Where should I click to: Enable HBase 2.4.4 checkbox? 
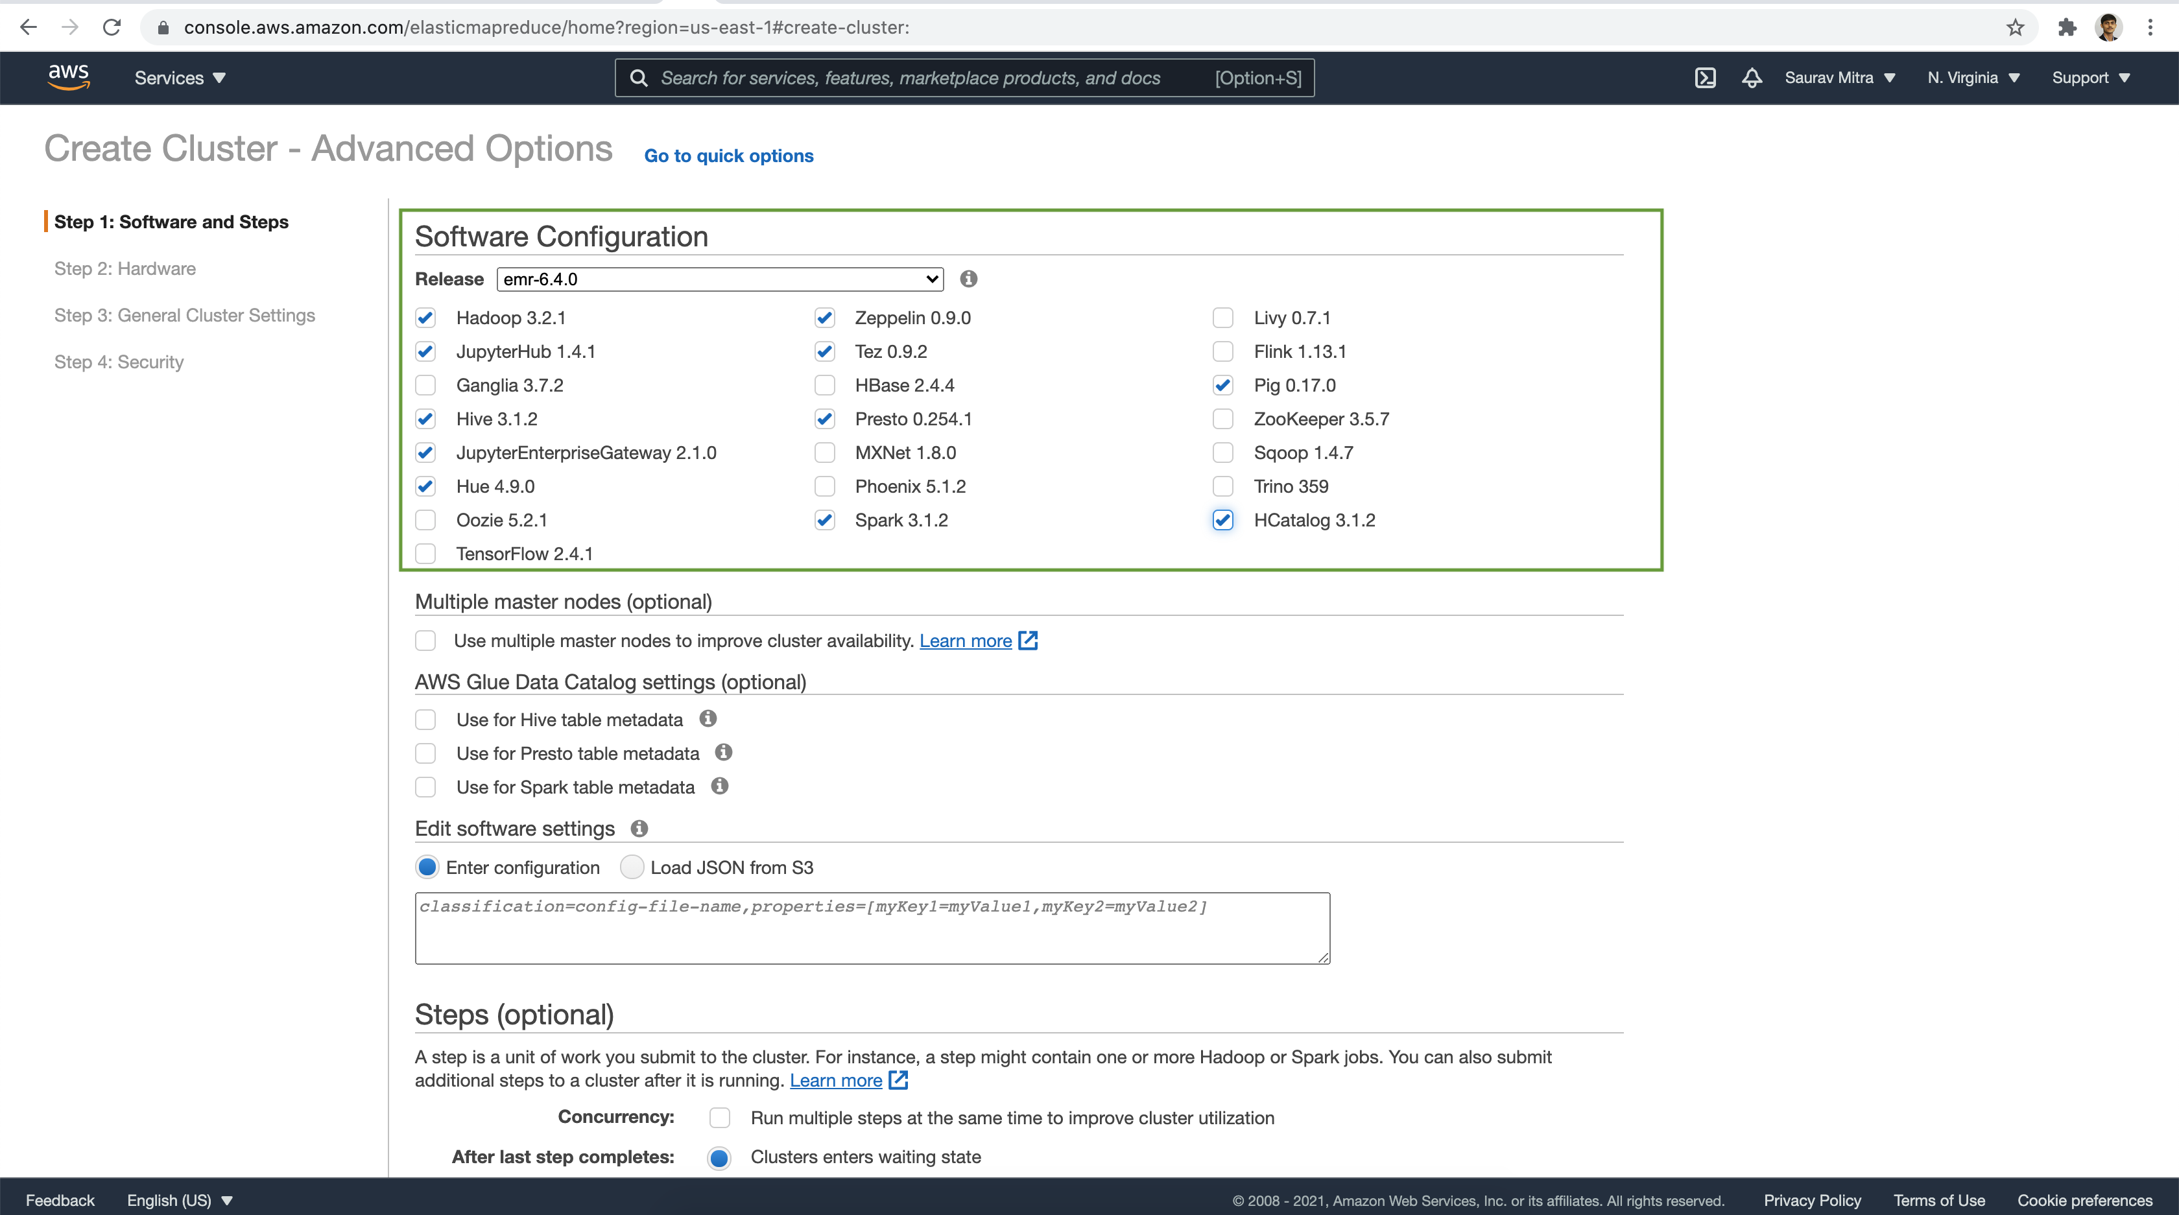click(825, 386)
